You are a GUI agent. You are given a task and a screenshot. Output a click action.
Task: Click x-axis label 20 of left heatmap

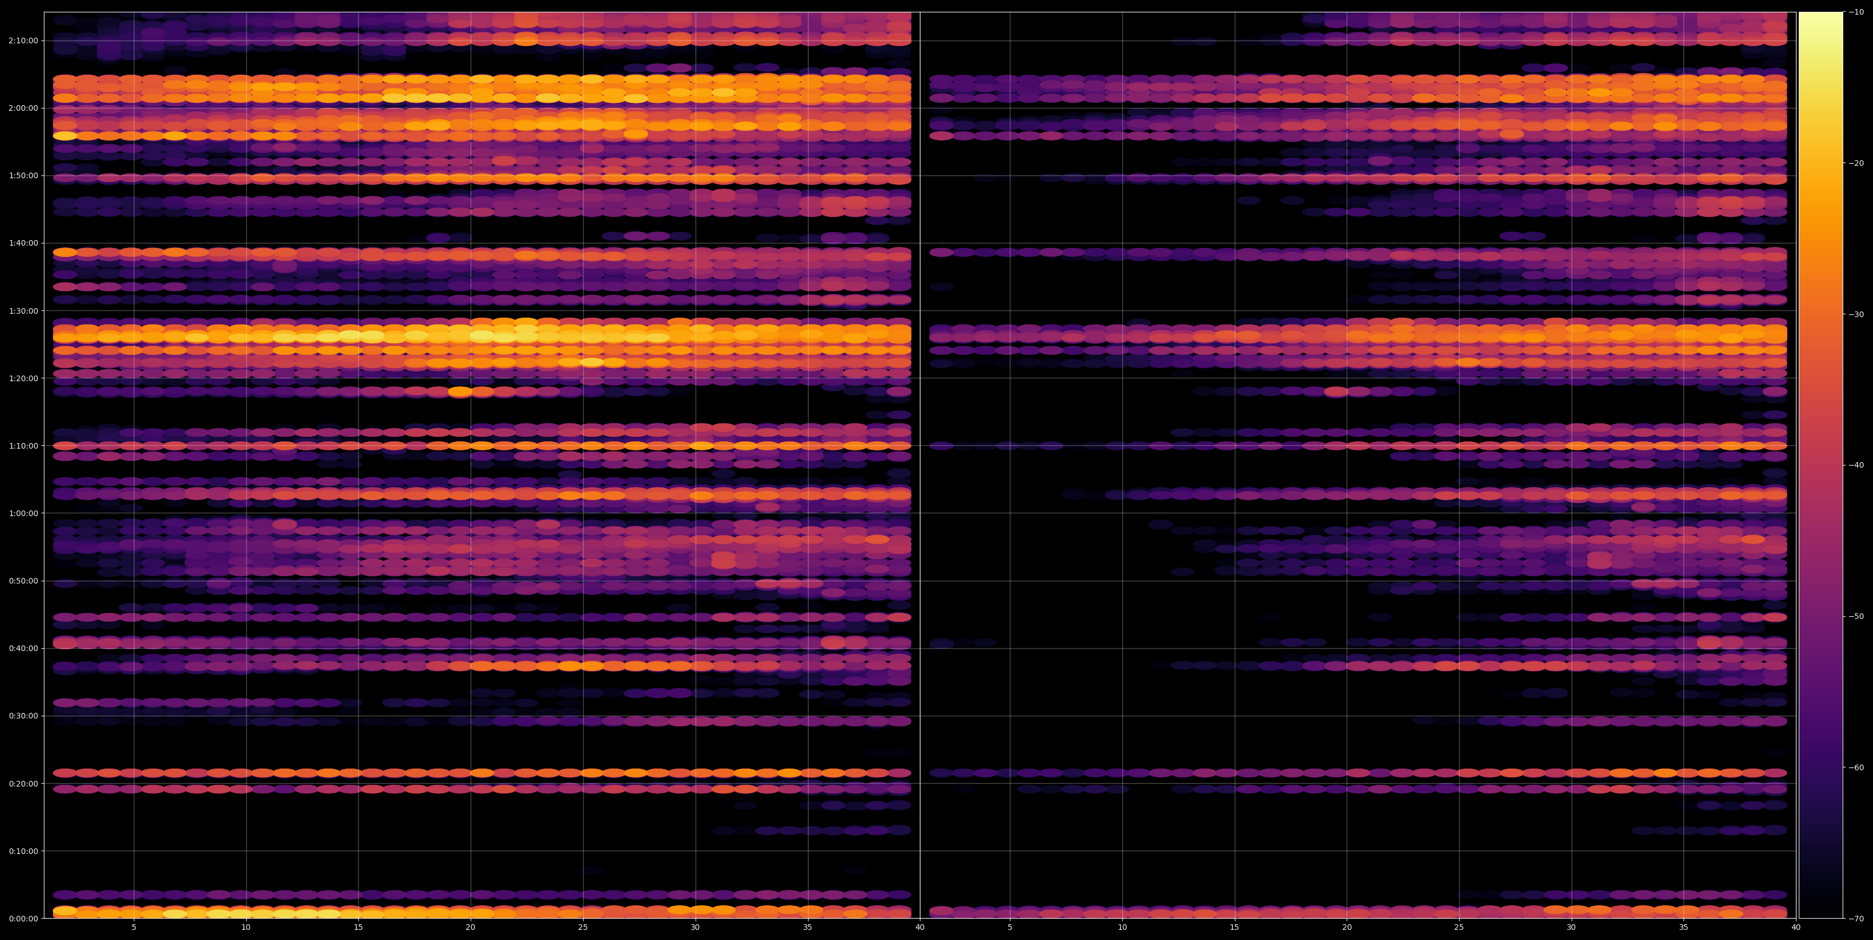click(x=471, y=928)
